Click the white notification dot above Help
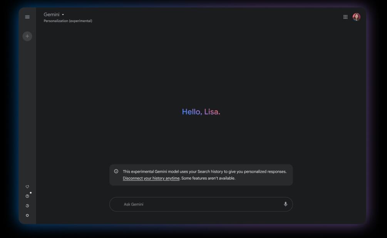 pos(31,193)
